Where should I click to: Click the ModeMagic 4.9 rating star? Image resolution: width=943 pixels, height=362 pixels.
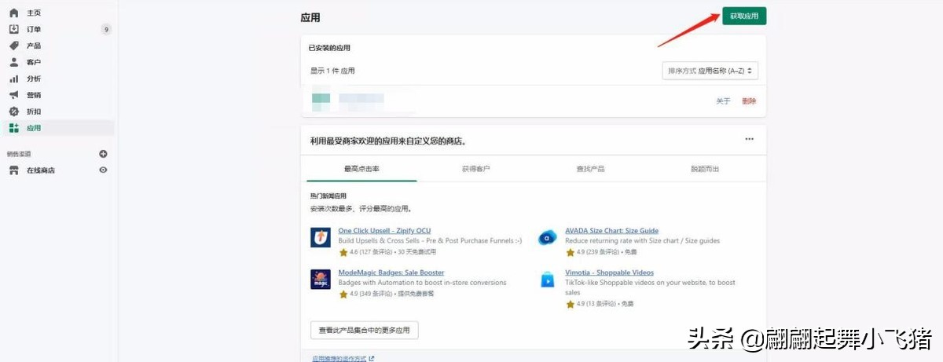click(343, 294)
